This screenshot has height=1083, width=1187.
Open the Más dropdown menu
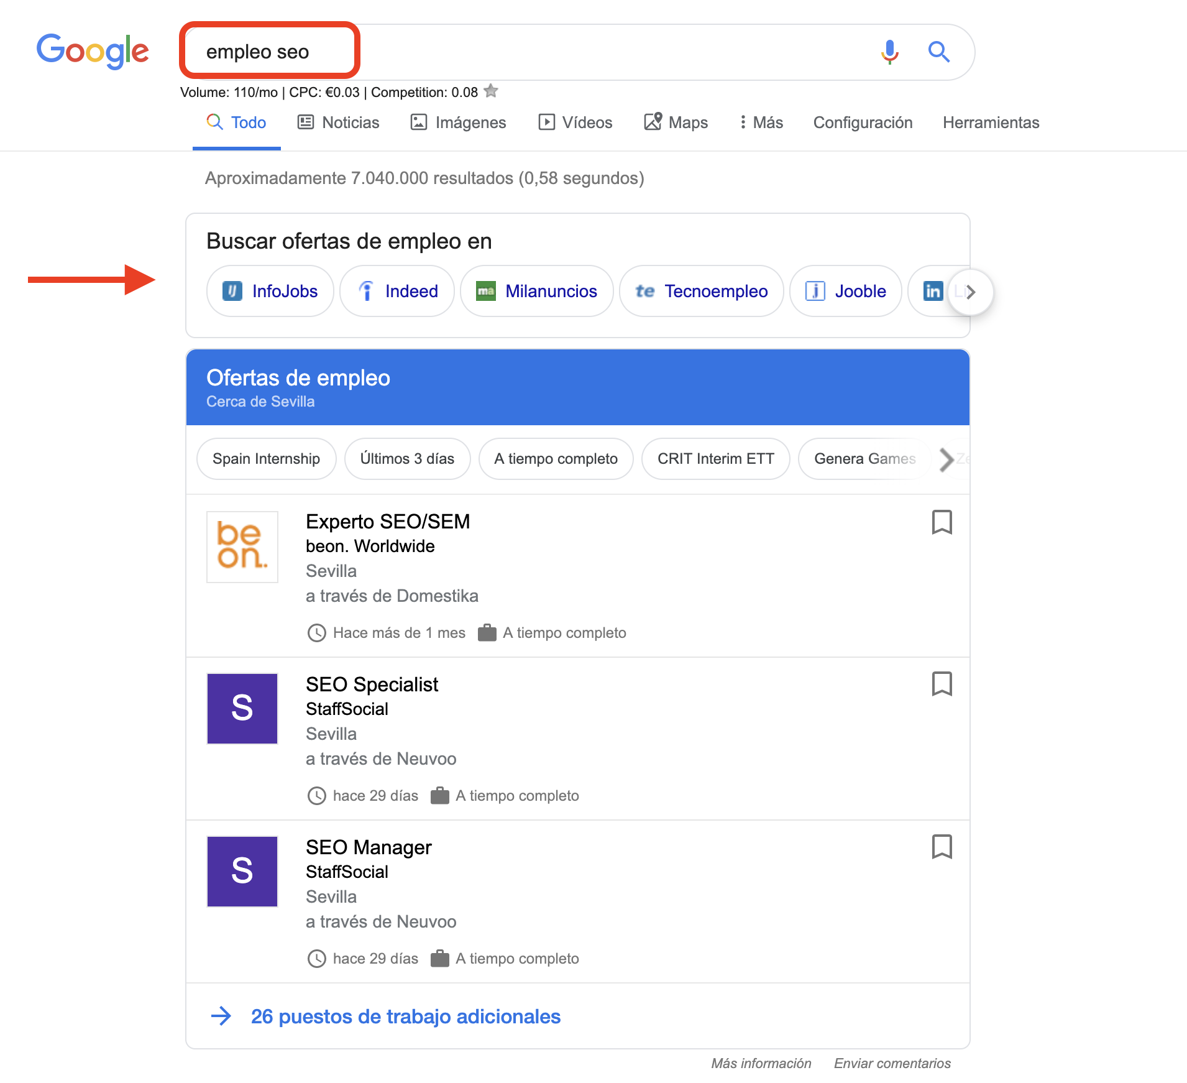click(x=761, y=122)
